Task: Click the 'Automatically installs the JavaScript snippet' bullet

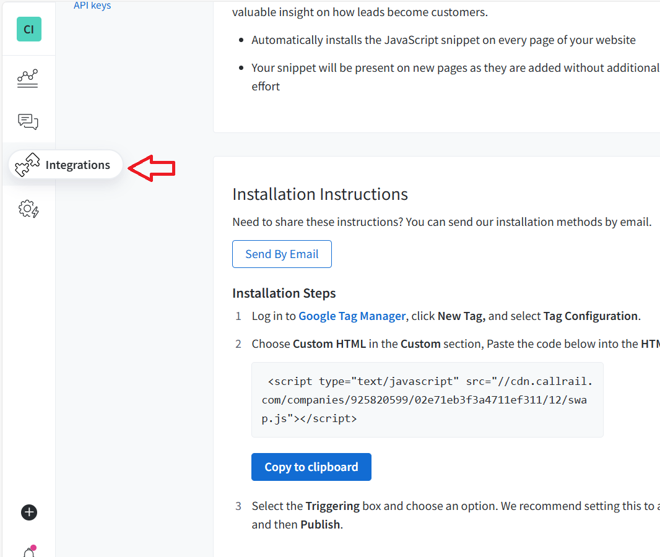Action: pyautogui.click(x=444, y=40)
